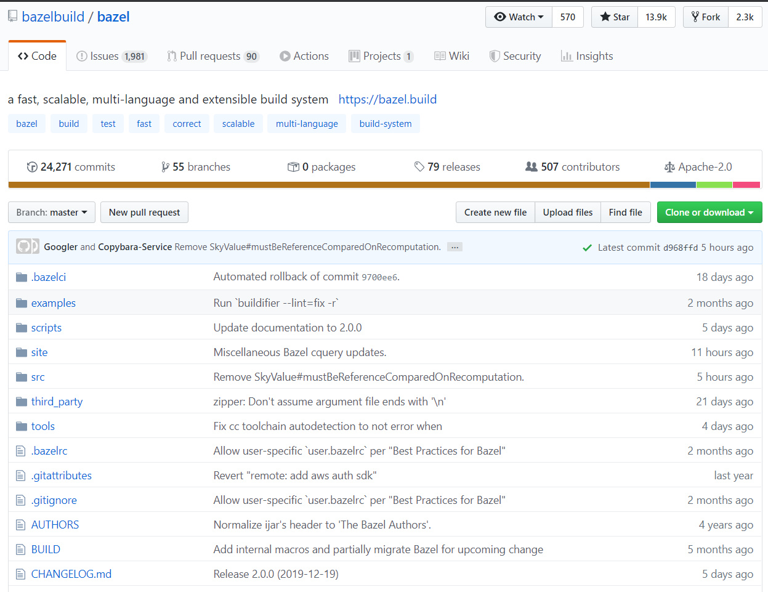Click the BUILD file icon
768x592 pixels.
pyautogui.click(x=21, y=549)
